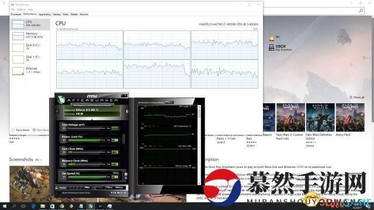Screen dimensions: 374x210
Task: Expand add-ons with Show all
Action: 356,97
